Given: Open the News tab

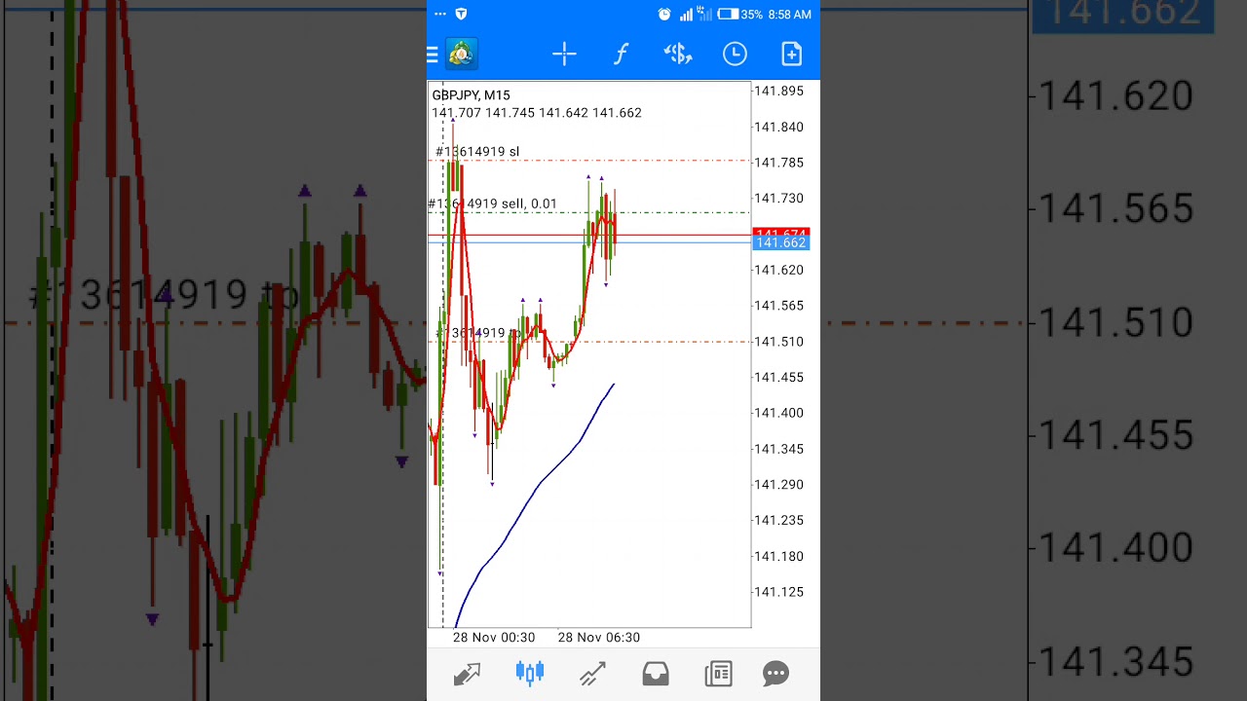Looking at the screenshot, I should (x=719, y=674).
